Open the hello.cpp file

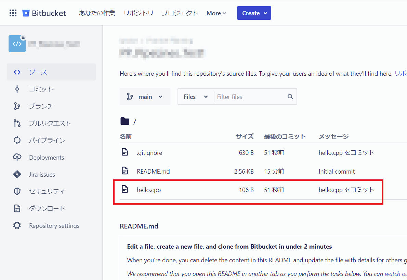click(x=149, y=190)
